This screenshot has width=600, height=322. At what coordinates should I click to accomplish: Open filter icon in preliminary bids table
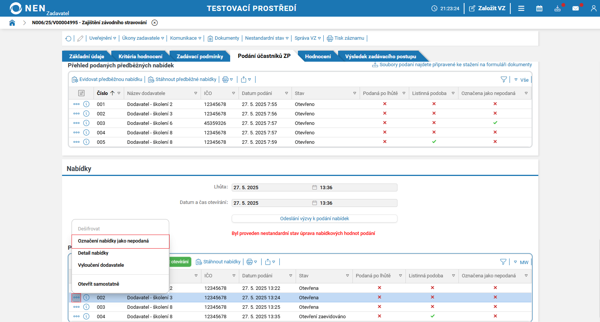503,79
